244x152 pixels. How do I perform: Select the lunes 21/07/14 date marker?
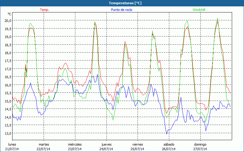coord(12,147)
